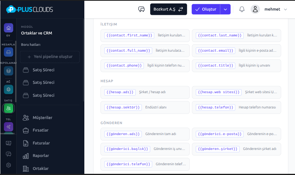
Task: Click the Raporlar bar chart icon
Action: 26,156
